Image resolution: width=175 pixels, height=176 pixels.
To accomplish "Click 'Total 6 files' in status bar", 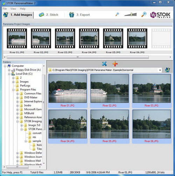I will coord(37,172).
